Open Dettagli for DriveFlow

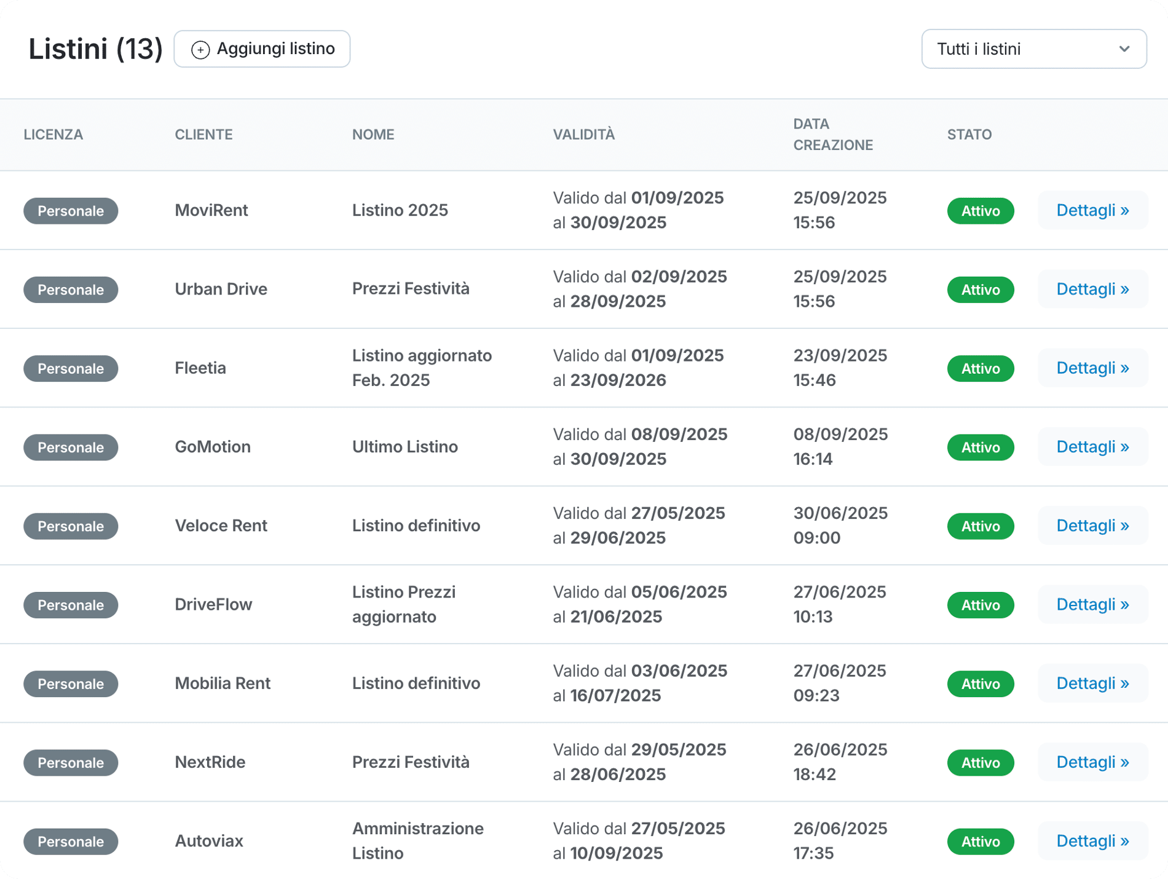coord(1092,605)
